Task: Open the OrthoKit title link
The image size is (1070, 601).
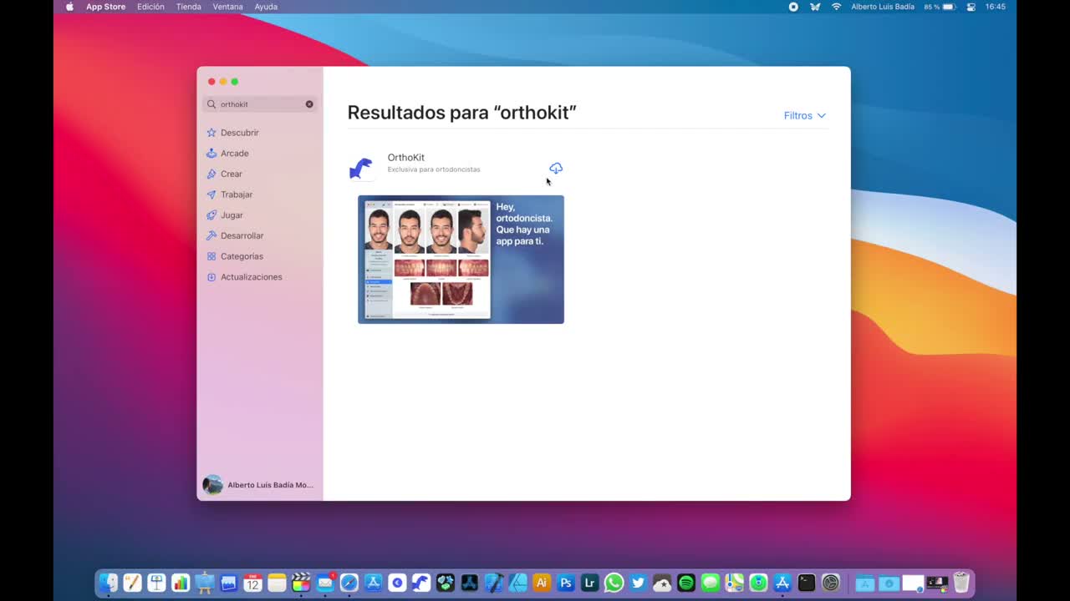Action: click(x=406, y=158)
